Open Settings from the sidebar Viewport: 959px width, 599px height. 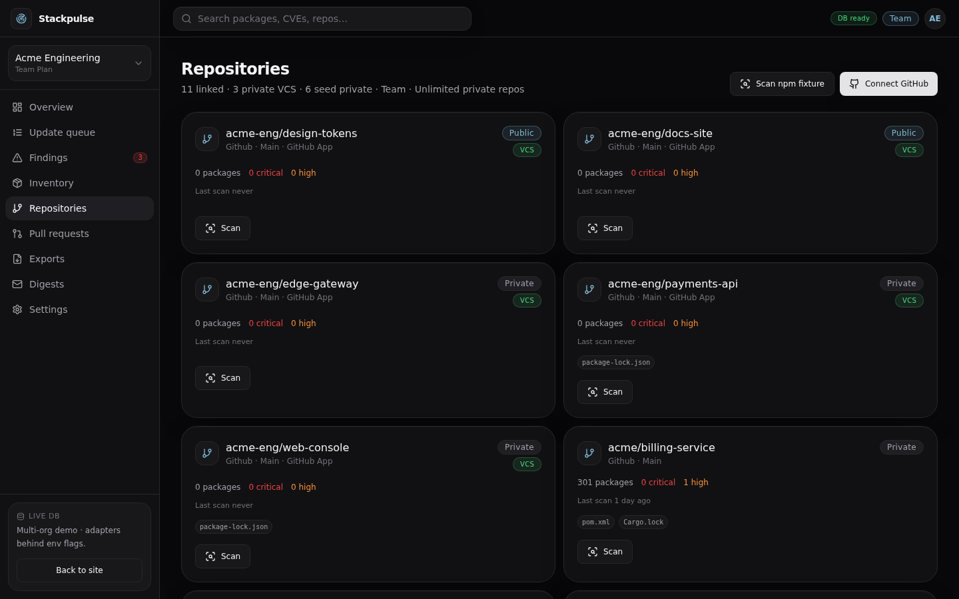pyautogui.click(x=79, y=309)
